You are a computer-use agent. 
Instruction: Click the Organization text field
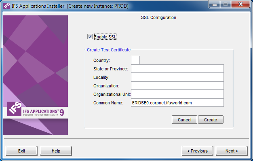point(177,86)
